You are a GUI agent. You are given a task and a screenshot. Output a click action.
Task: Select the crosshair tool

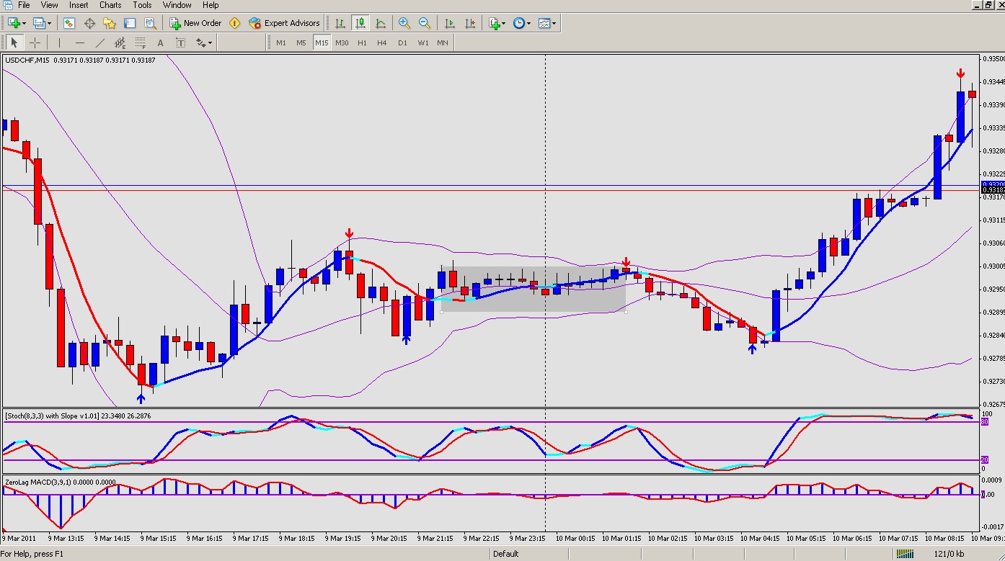point(35,42)
